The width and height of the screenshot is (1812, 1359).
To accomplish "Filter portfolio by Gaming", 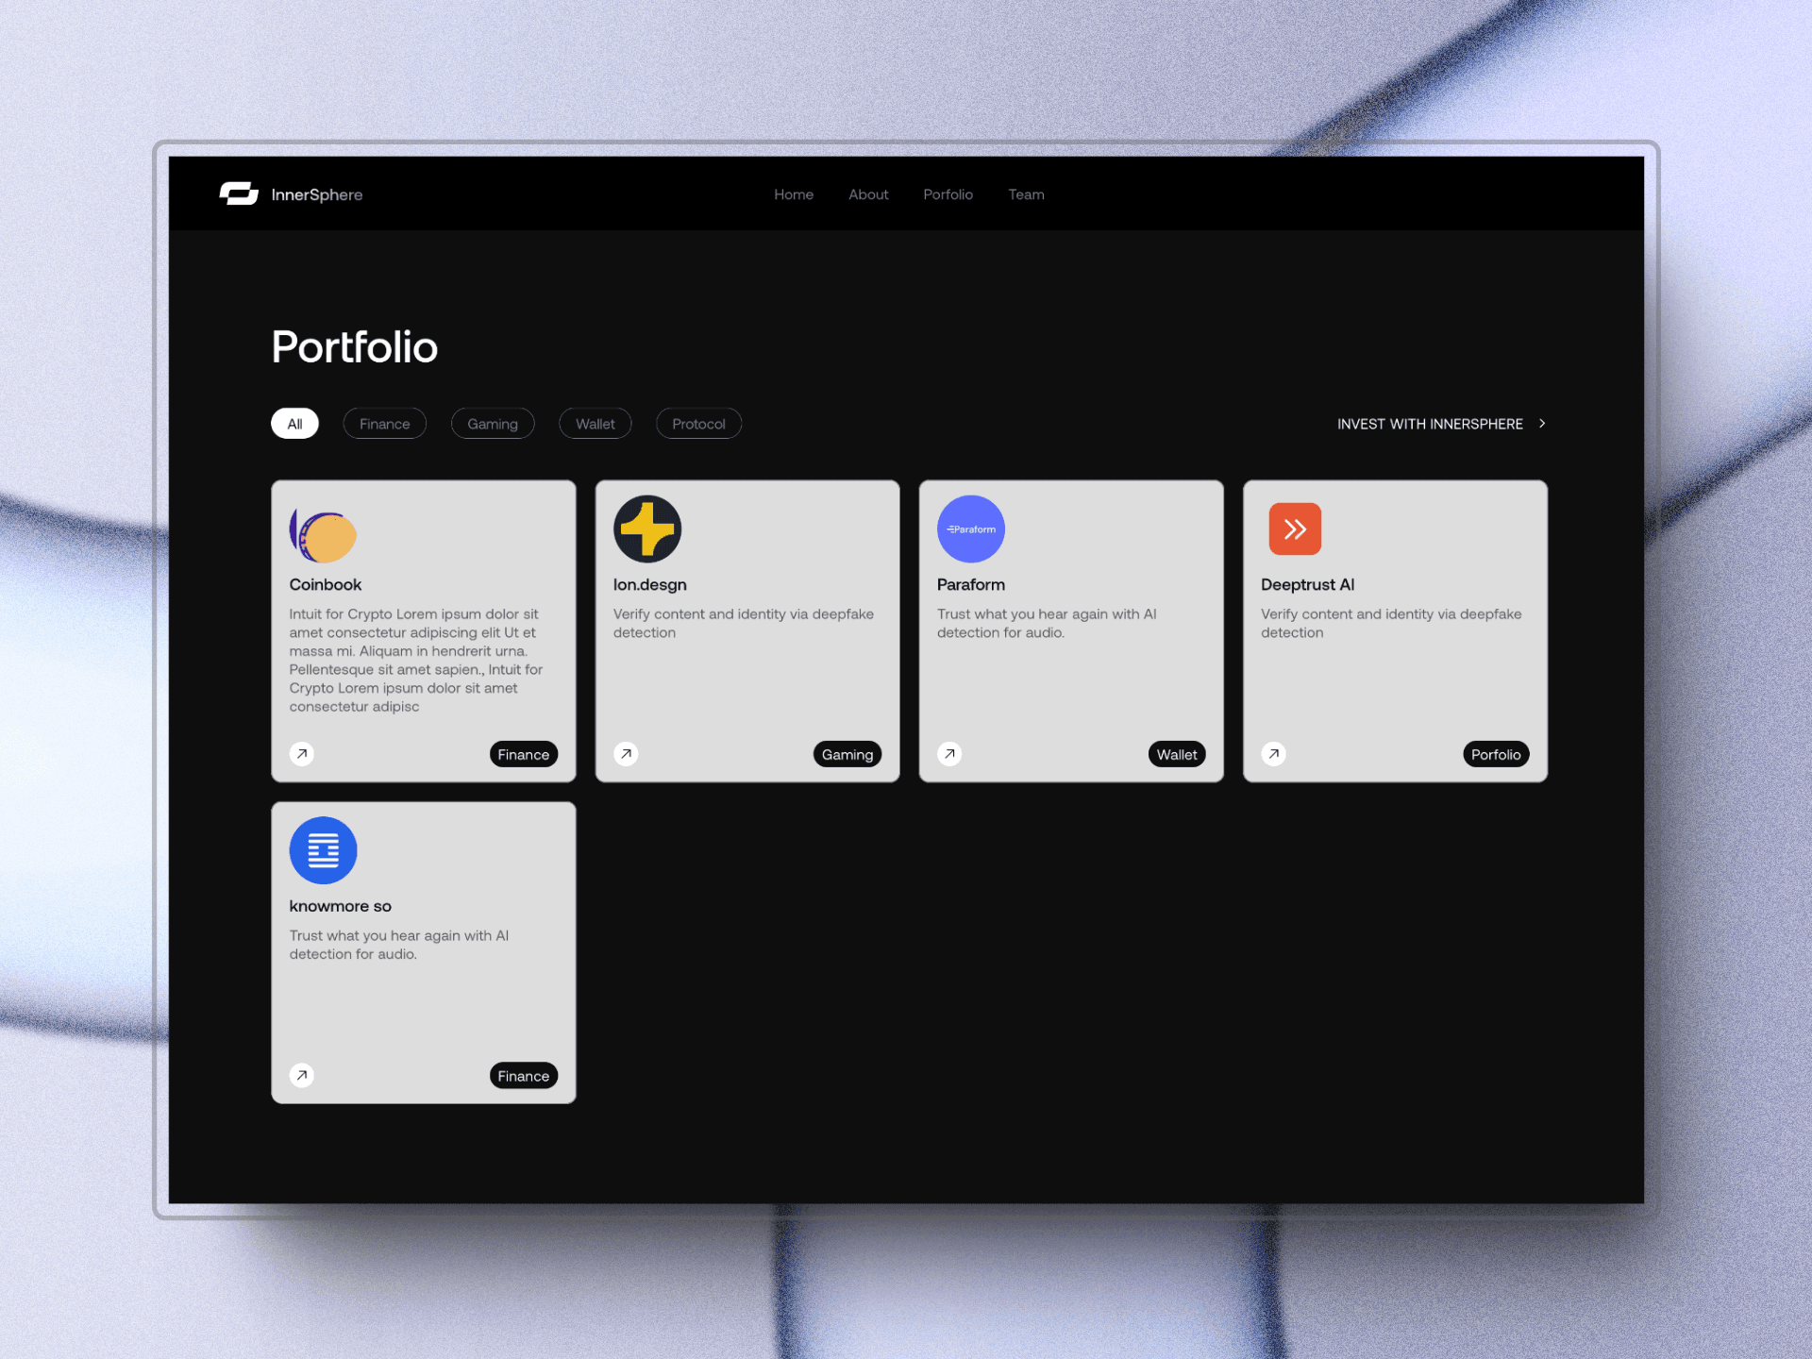I will 492,424.
